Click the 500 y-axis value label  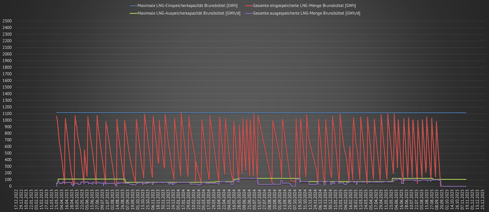[x=8, y=153]
